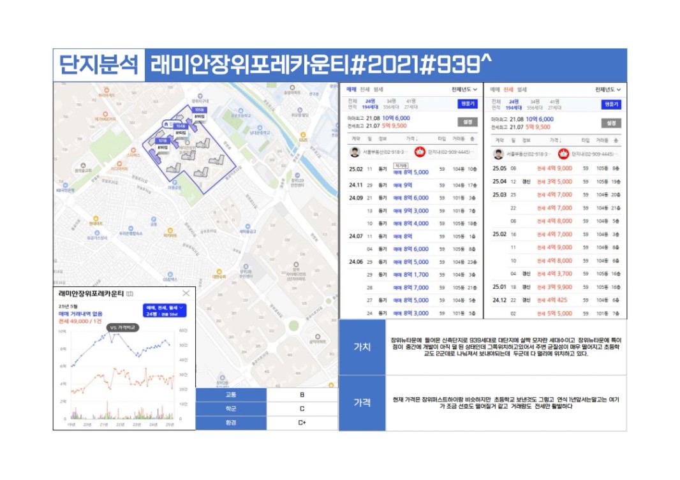Open 매매, 전세, 월세 dropdown on chart
Screen dimensions: 680x480
click(x=165, y=310)
